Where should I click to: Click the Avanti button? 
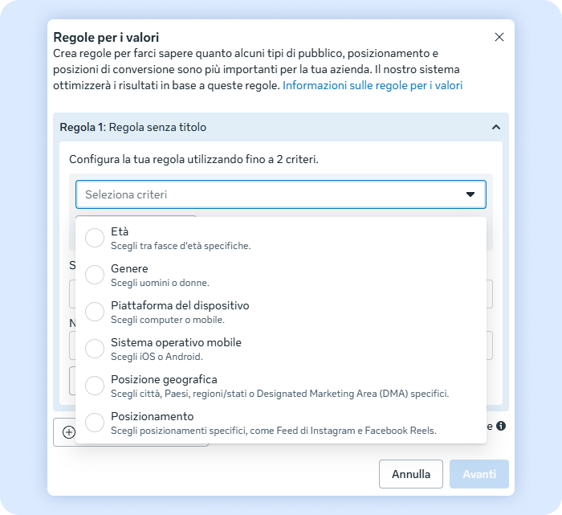479,474
